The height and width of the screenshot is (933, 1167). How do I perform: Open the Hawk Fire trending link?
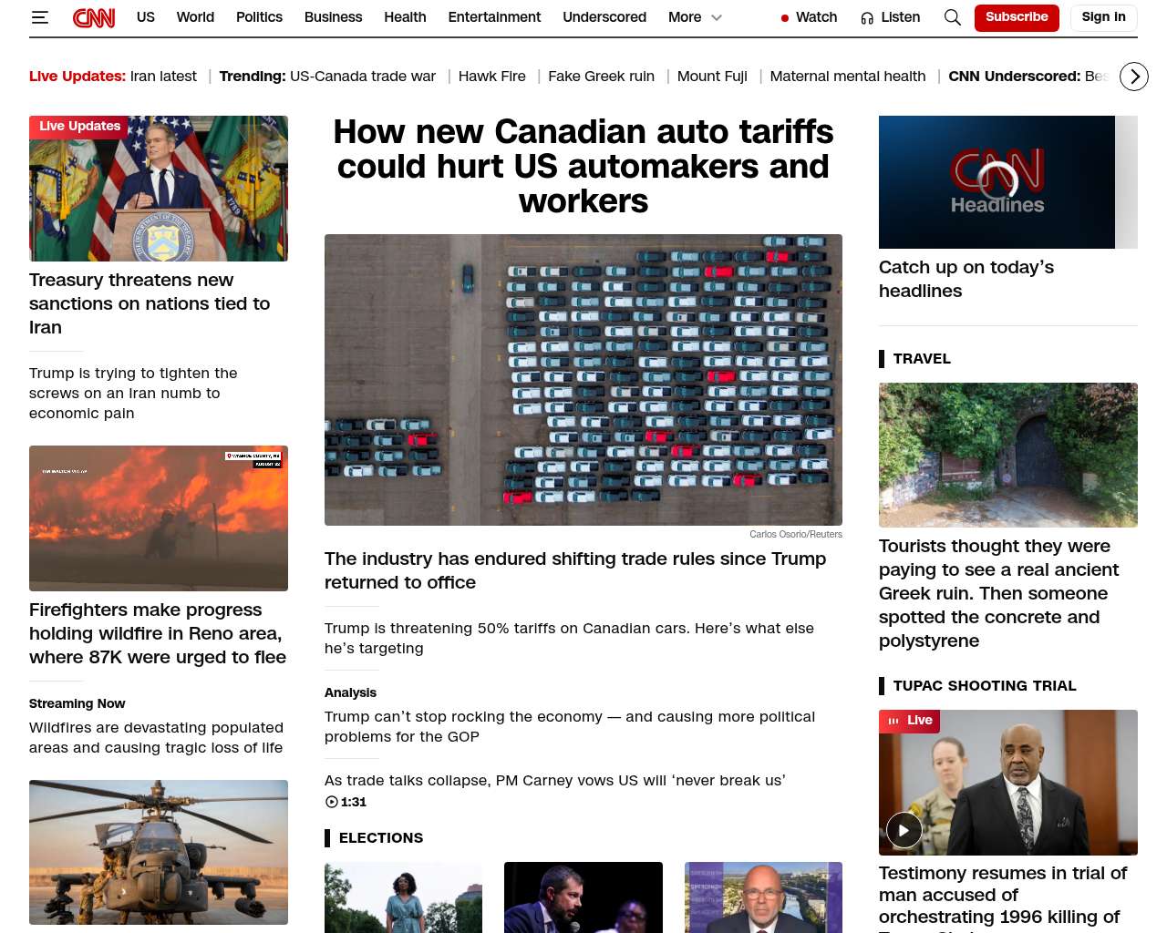(x=492, y=77)
